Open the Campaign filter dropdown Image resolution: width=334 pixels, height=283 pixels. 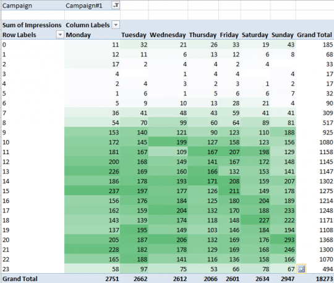[116, 6]
